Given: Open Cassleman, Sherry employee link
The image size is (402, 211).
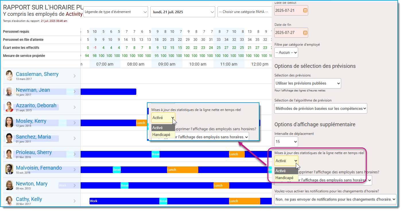Looking at the screenshot, I should (37, 74).
